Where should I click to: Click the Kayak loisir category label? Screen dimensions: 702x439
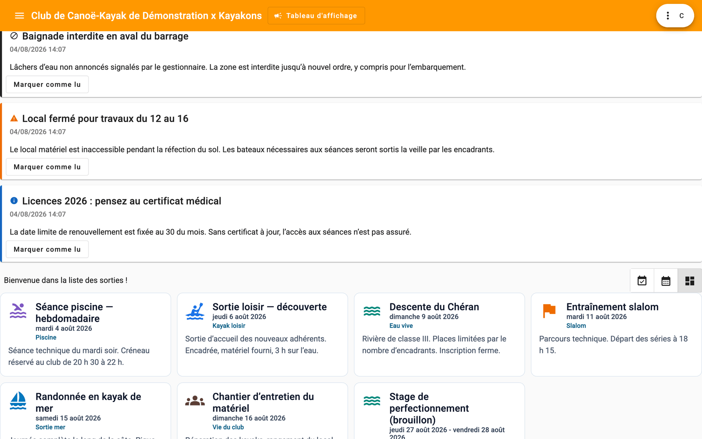(229, 326)
